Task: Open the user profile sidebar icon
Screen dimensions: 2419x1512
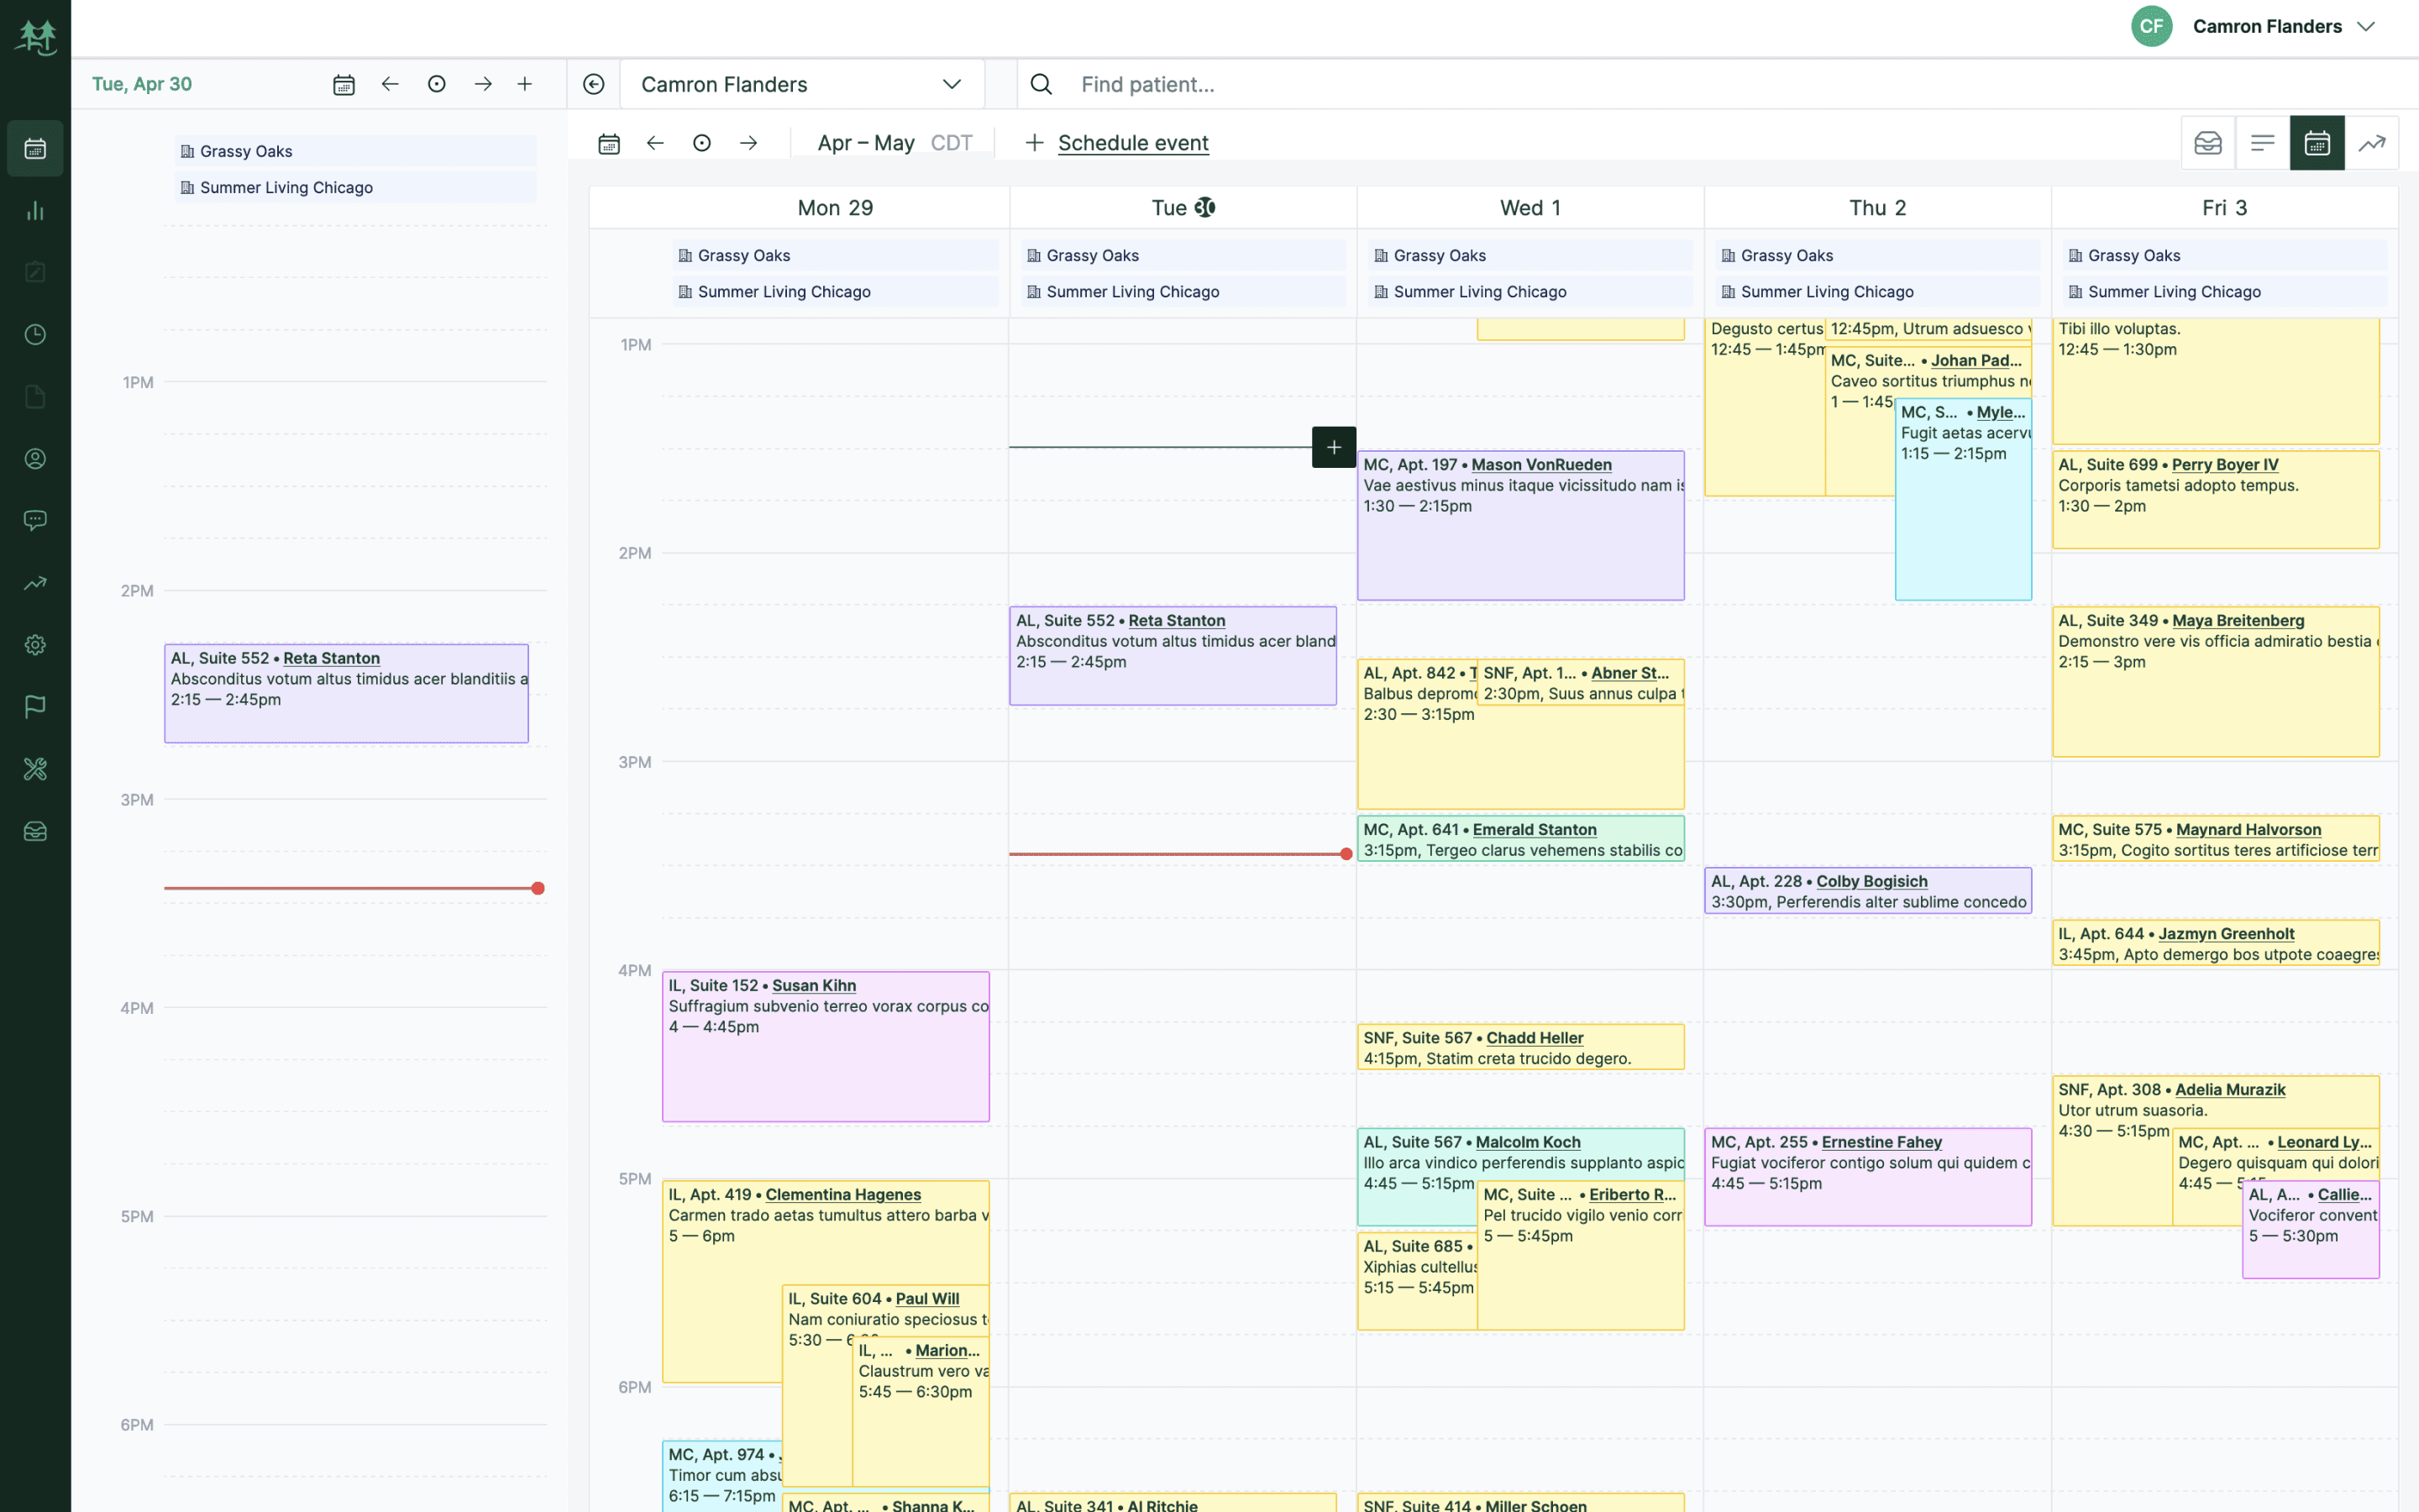Action: click(35, 459)
